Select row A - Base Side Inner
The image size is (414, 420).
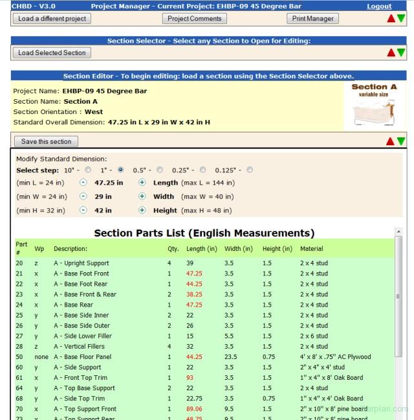[204, 315]
